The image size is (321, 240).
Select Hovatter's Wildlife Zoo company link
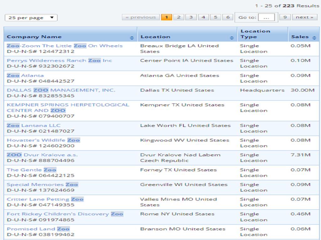click(43, 140)
